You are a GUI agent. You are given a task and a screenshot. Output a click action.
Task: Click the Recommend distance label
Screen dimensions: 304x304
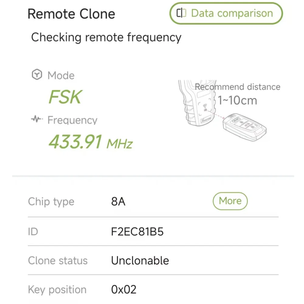click(238, 87)
